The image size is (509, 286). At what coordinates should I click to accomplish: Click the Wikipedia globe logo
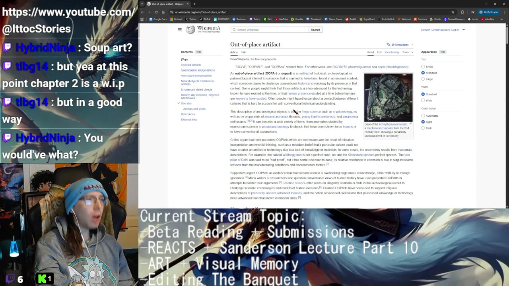[190, 30]
